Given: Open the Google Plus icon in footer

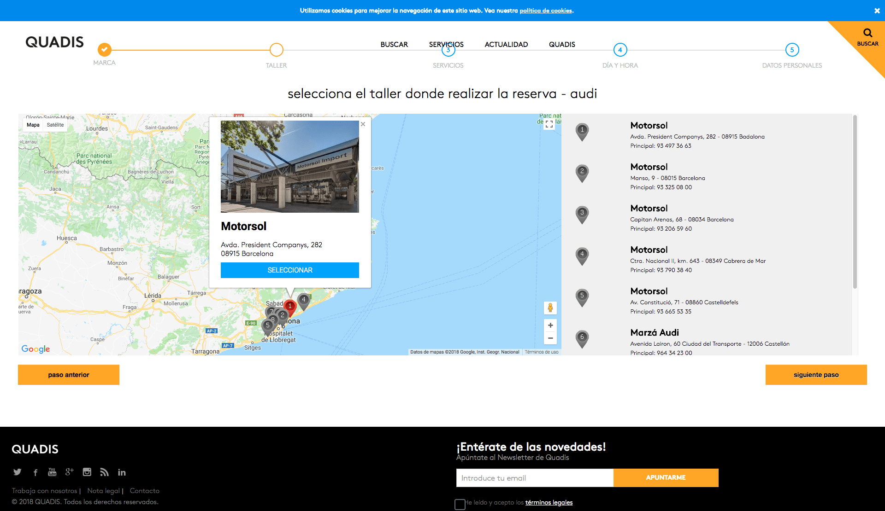Looking at the screenshot, I should (x=69, y=472).
